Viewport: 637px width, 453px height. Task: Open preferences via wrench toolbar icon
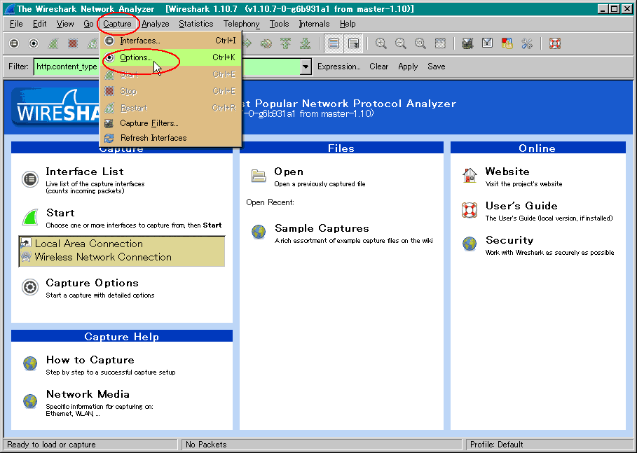(x=527, y=43)
